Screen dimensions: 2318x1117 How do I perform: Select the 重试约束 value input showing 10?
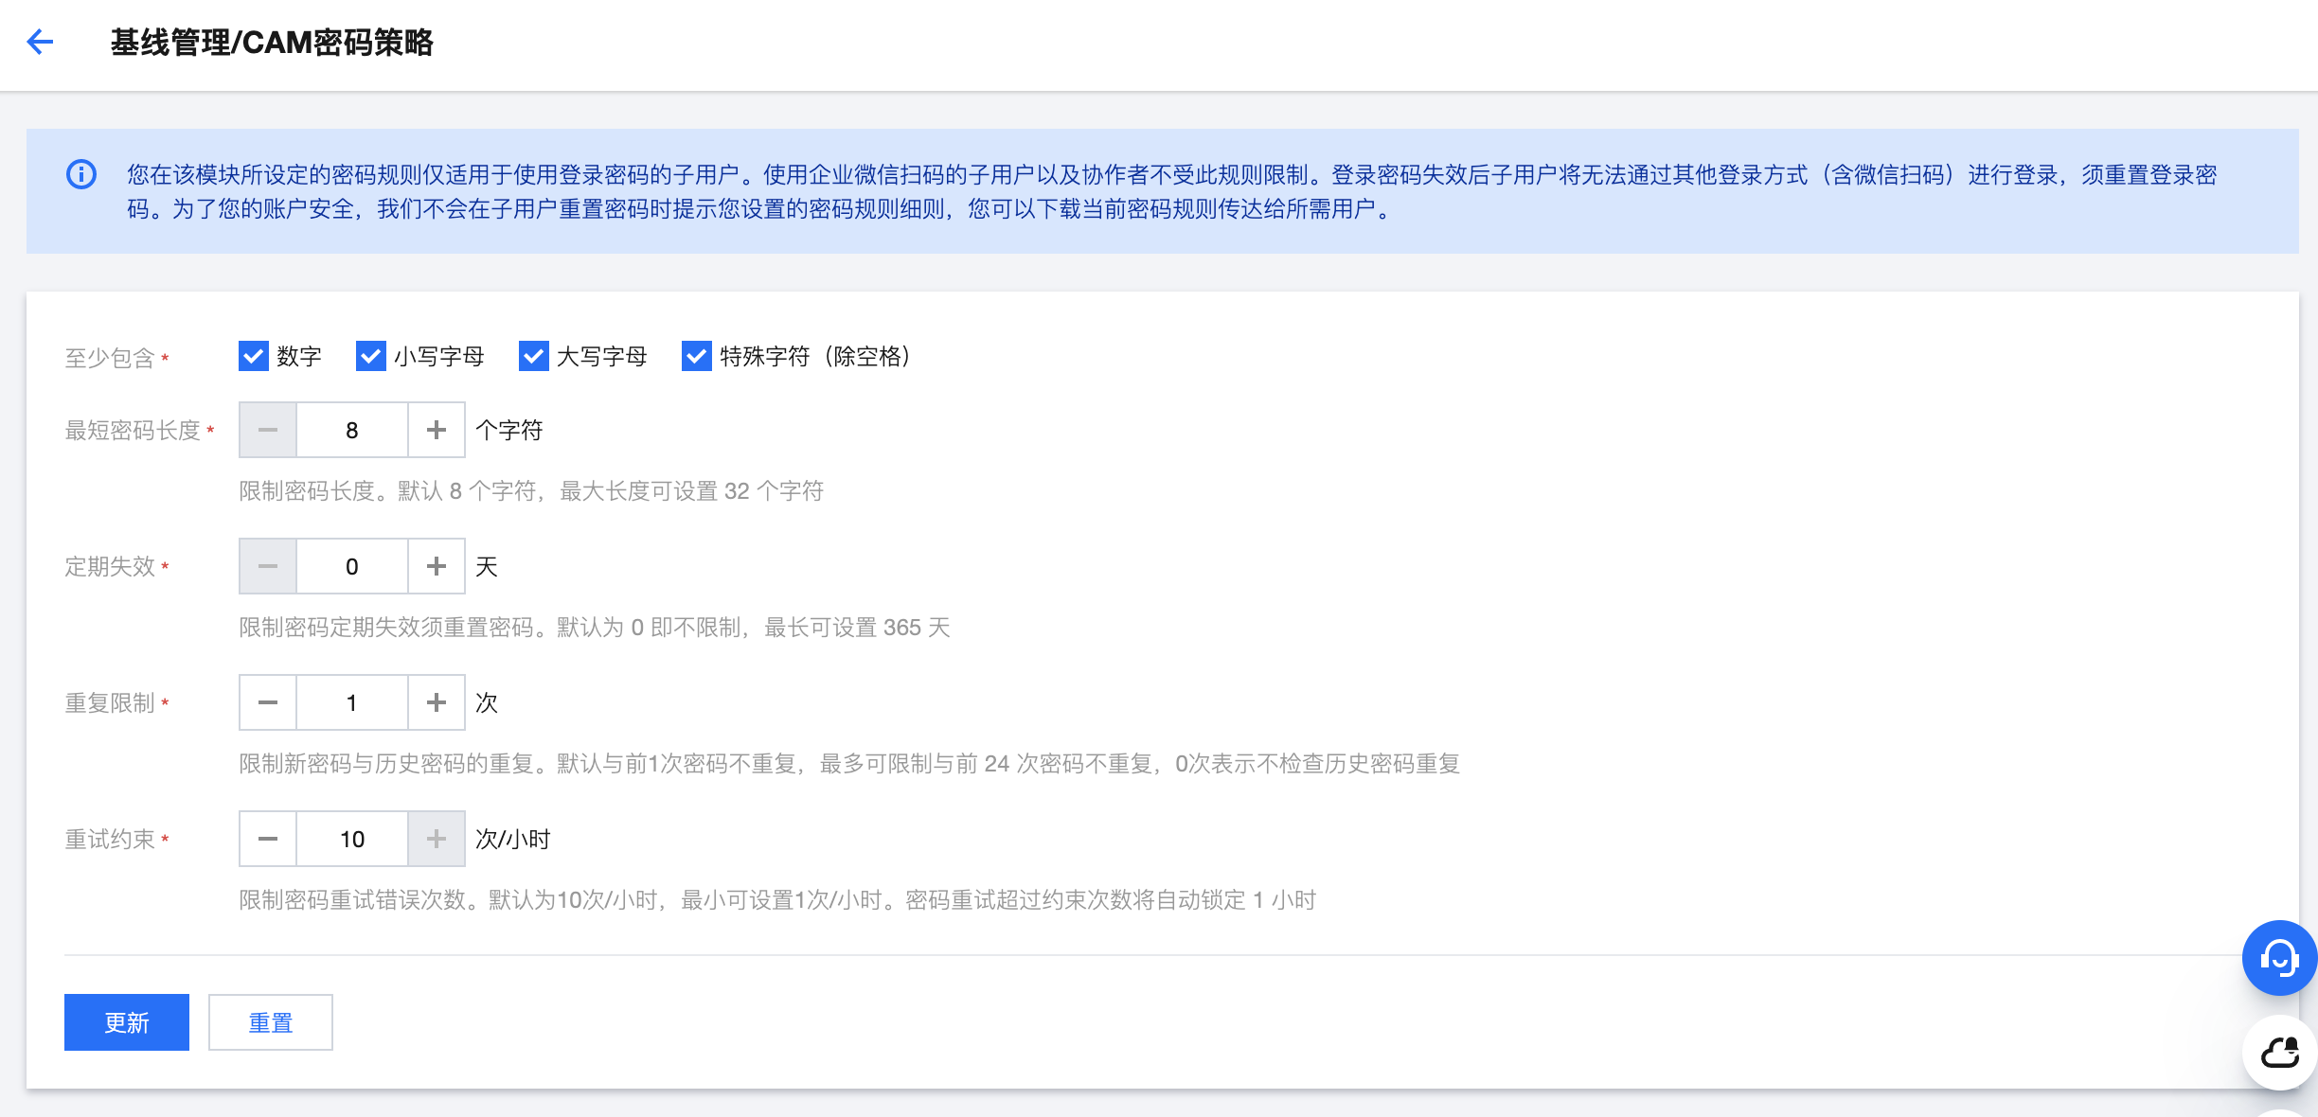tap(352, 839)
